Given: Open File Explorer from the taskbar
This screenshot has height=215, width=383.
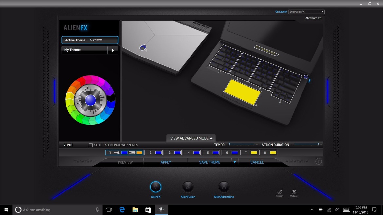Looking at the screenshot, I should (x=135, y=210).
